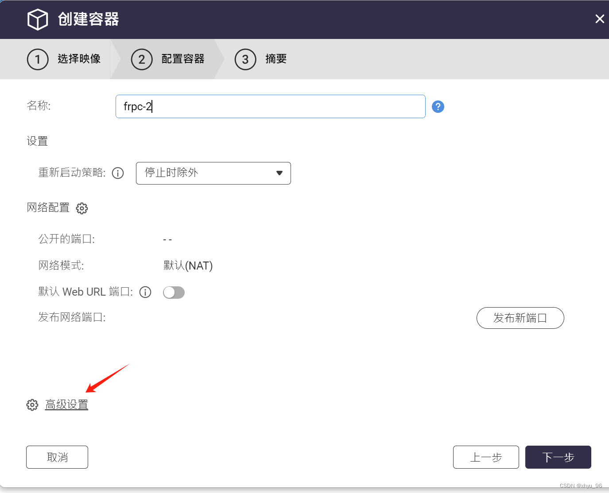Click the container box icon in the title bar
Image resolution: width=609 pixels, height=493 pixels.
[37, 19]
